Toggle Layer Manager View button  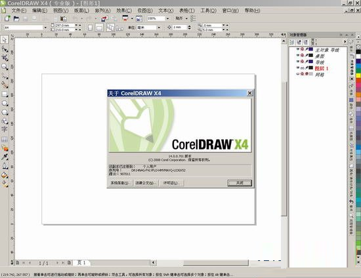pyautogui.click(x=305, y=42)
